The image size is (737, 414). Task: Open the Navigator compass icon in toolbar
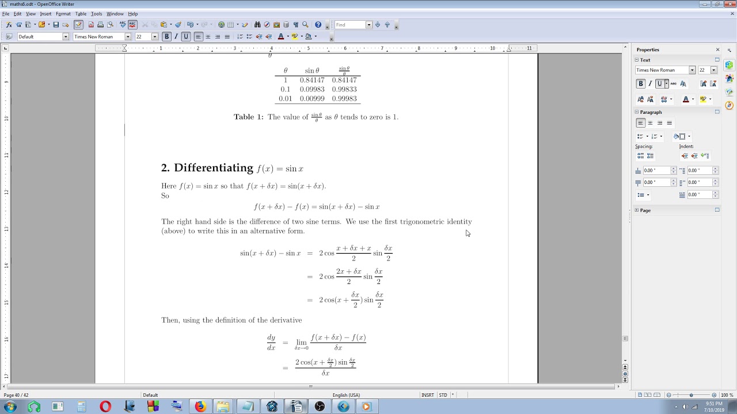267,25
